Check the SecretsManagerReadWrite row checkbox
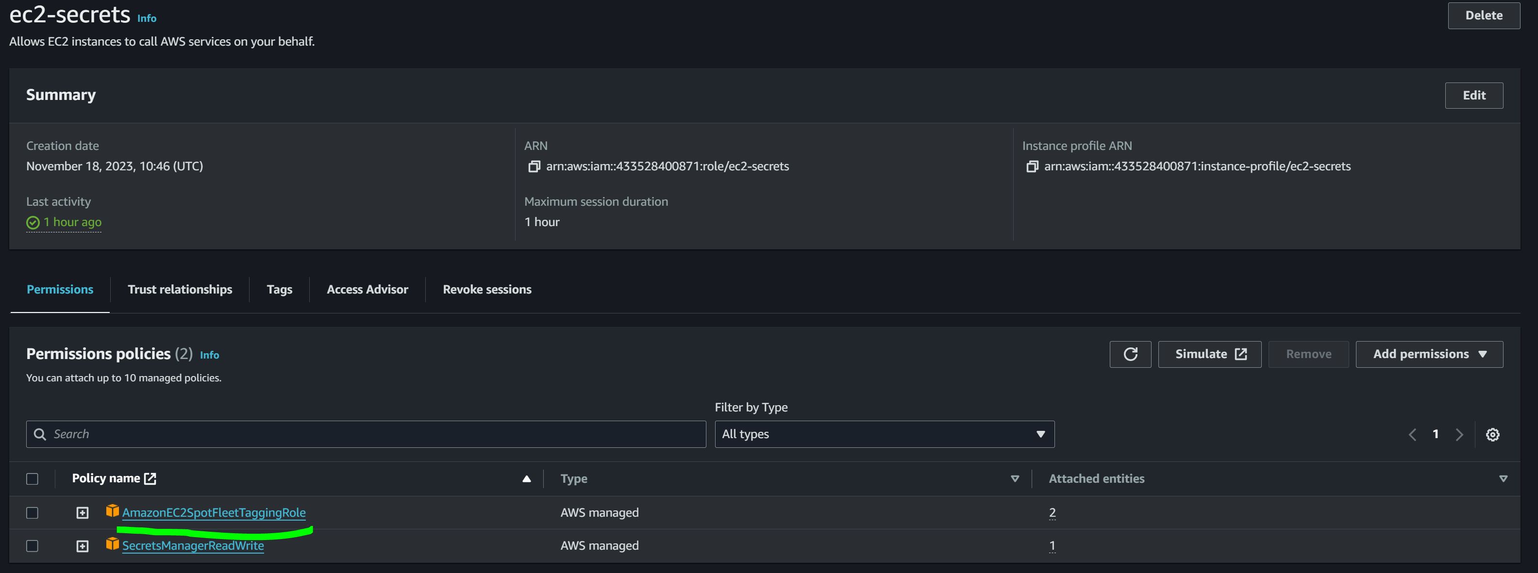 point(32,546)
